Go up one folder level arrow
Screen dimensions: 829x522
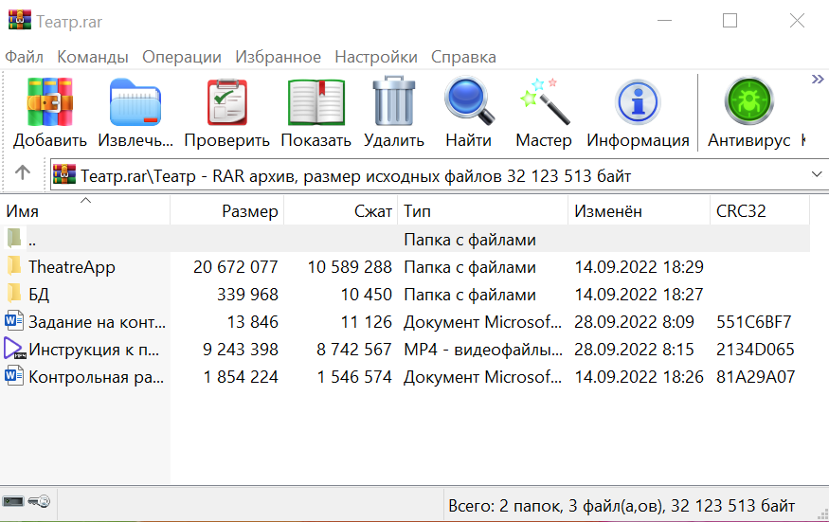23,173
